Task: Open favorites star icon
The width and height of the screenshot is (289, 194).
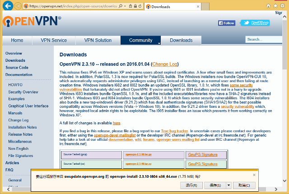Action: pyautogui.click(x=275, y=6)
